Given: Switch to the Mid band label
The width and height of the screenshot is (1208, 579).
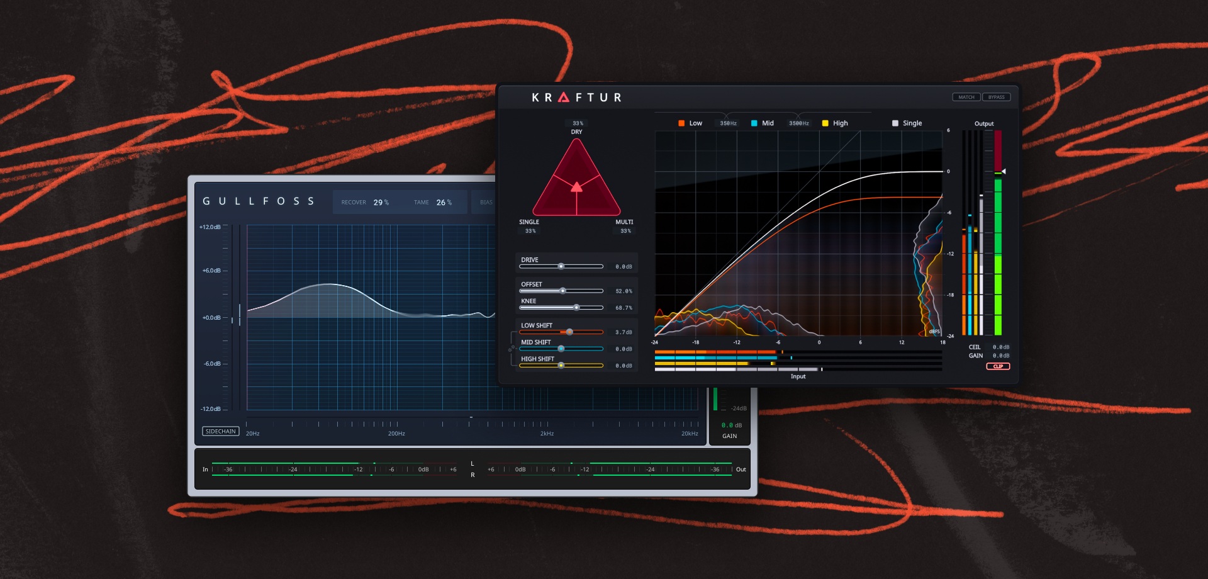Looking at the screenshot, I should (x=766, y=123).
